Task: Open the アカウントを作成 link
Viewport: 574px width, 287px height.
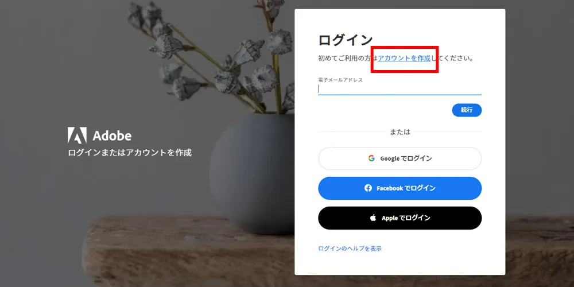Action: [404, 58]
